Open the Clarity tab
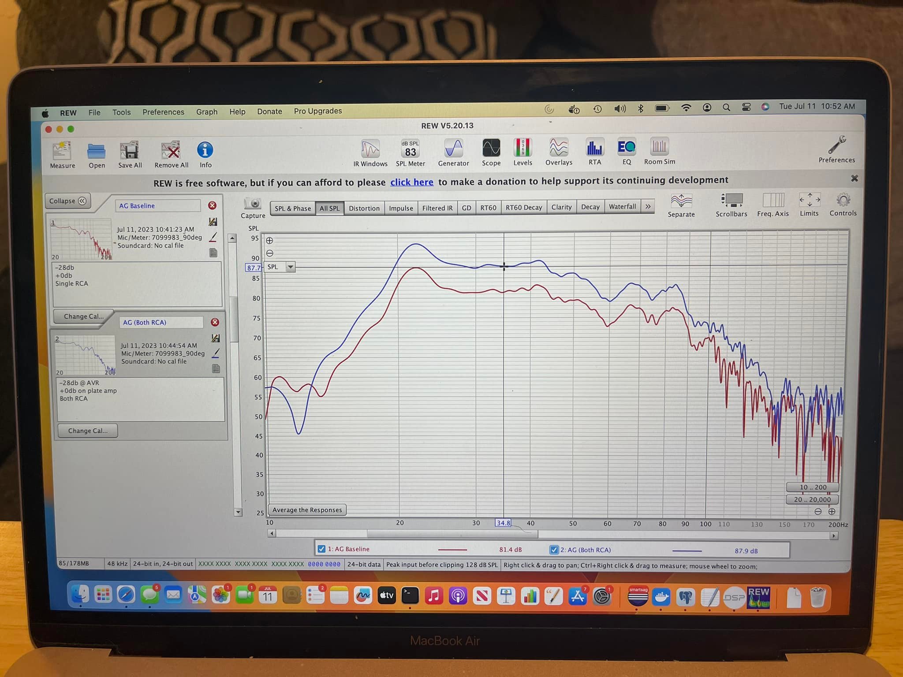The image size is (903, 677). pyautogui.click(x=561, y=207)
